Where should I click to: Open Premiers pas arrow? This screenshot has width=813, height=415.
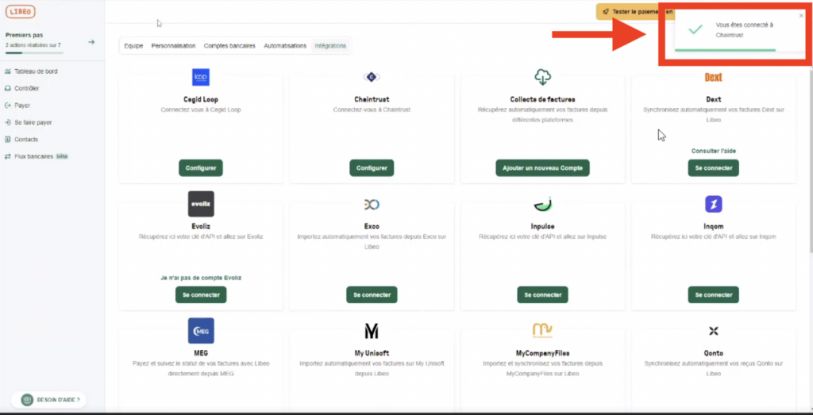tap(91, 42)
